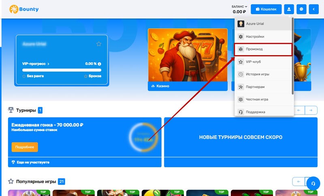Open Настройки in the user menu

[255, 36]
